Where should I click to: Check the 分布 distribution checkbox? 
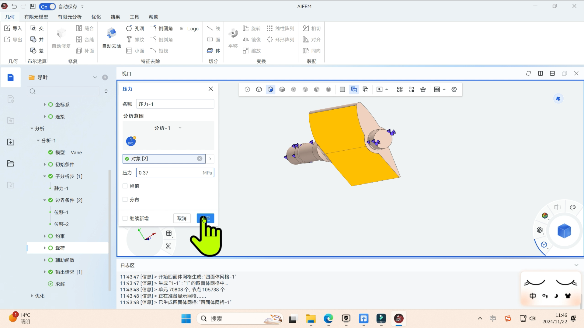125,200
